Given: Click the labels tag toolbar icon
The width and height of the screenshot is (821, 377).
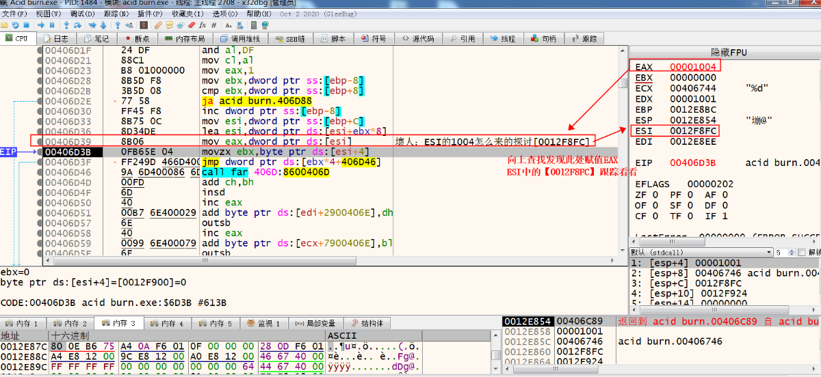Looking at the screenshot, I should [181, 25].
